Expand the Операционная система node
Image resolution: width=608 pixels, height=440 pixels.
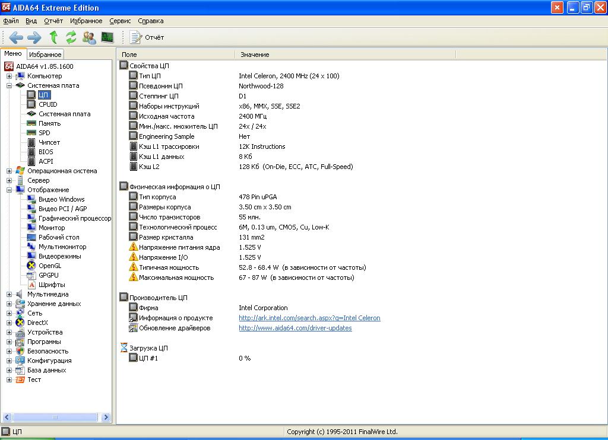9,171
